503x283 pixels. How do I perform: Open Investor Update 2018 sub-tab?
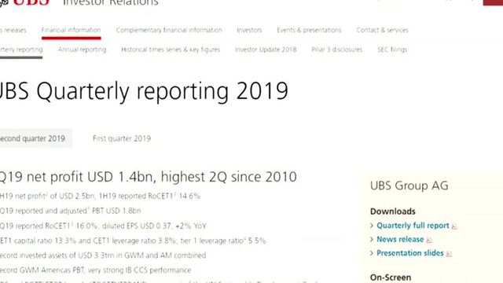266,50
